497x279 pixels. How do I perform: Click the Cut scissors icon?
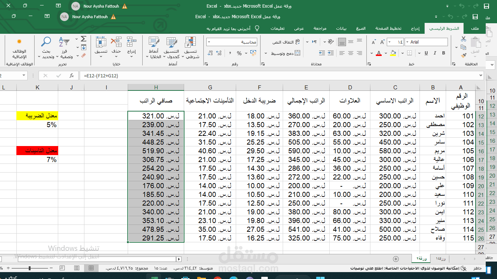click(x=463, y=39)
